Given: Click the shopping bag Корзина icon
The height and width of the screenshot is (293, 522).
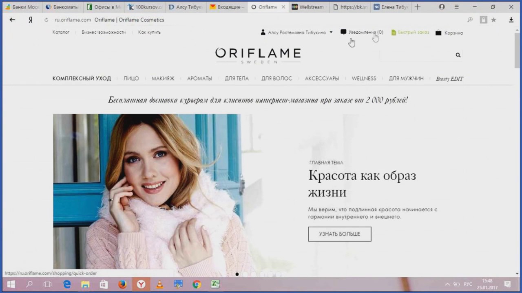Looking at the screenshot, I should pyautogui.click(x=438, y=33).
